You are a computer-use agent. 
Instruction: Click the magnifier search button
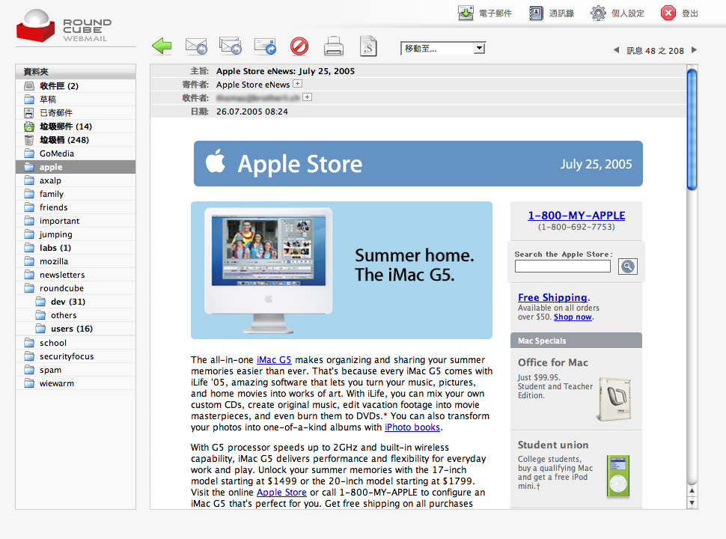tap(628, 267)
